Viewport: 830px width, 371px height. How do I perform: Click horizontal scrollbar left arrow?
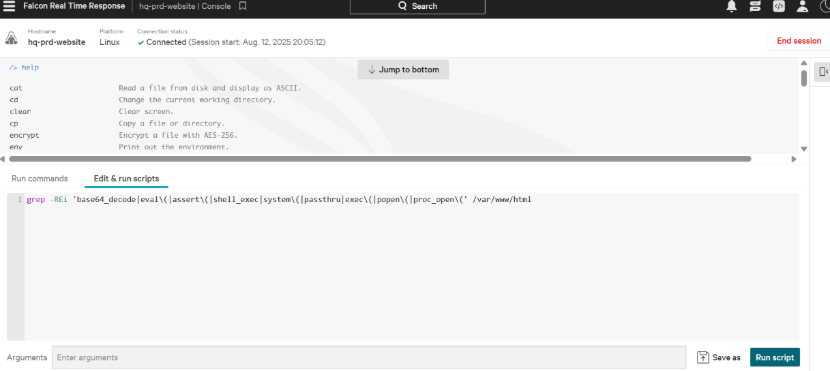3,159
